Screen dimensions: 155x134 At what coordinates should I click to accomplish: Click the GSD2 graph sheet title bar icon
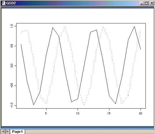coord(4,3)
